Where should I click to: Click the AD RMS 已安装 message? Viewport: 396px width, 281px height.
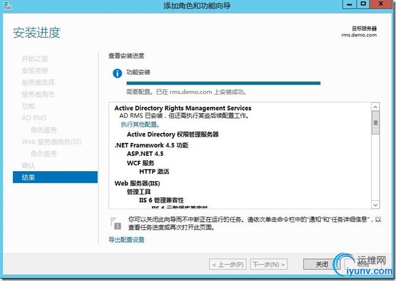click(184, 116)
